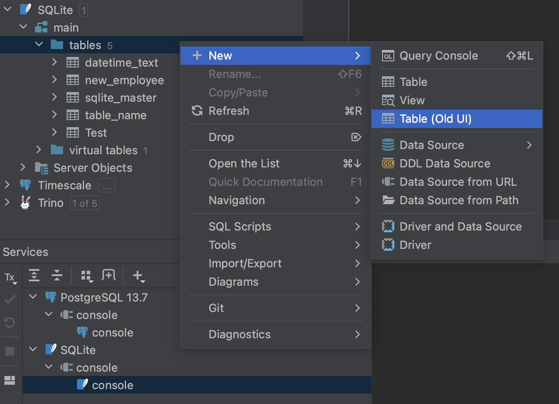Click the datetime_text table icon

73,63
